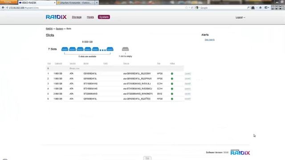
Task: Open the SMART link for slot 4
Action: click(187, 89)
